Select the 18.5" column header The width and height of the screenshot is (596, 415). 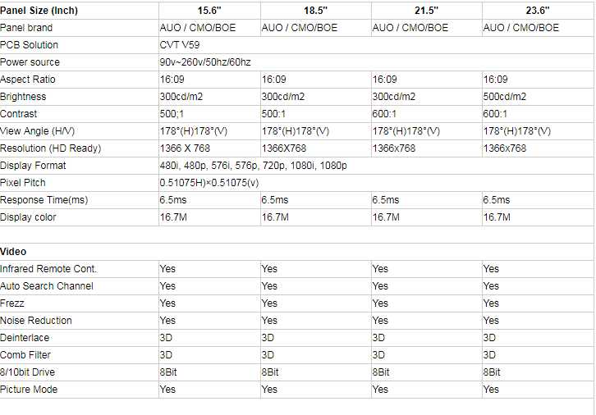(315, 10)
